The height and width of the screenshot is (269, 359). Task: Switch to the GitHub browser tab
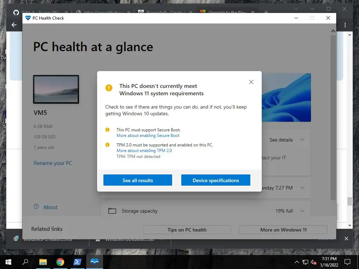40,12
